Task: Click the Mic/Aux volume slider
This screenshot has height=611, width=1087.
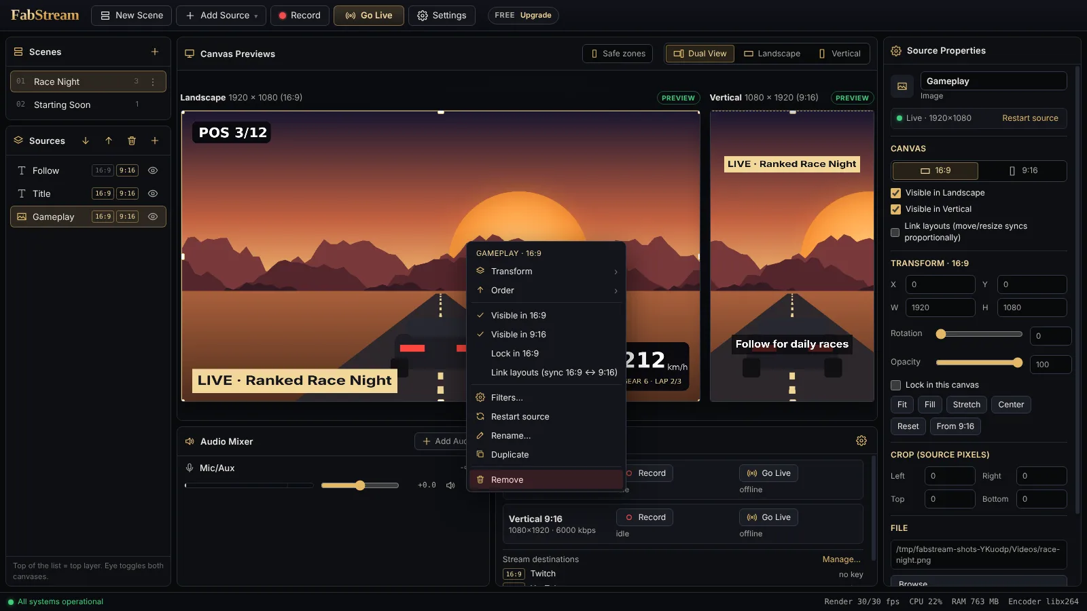Action: click(359, 485)
